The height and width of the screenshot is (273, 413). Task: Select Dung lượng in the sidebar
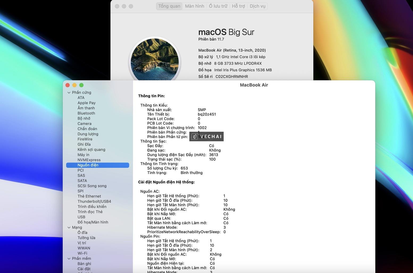pyautogui.click(x=88, y=134)
